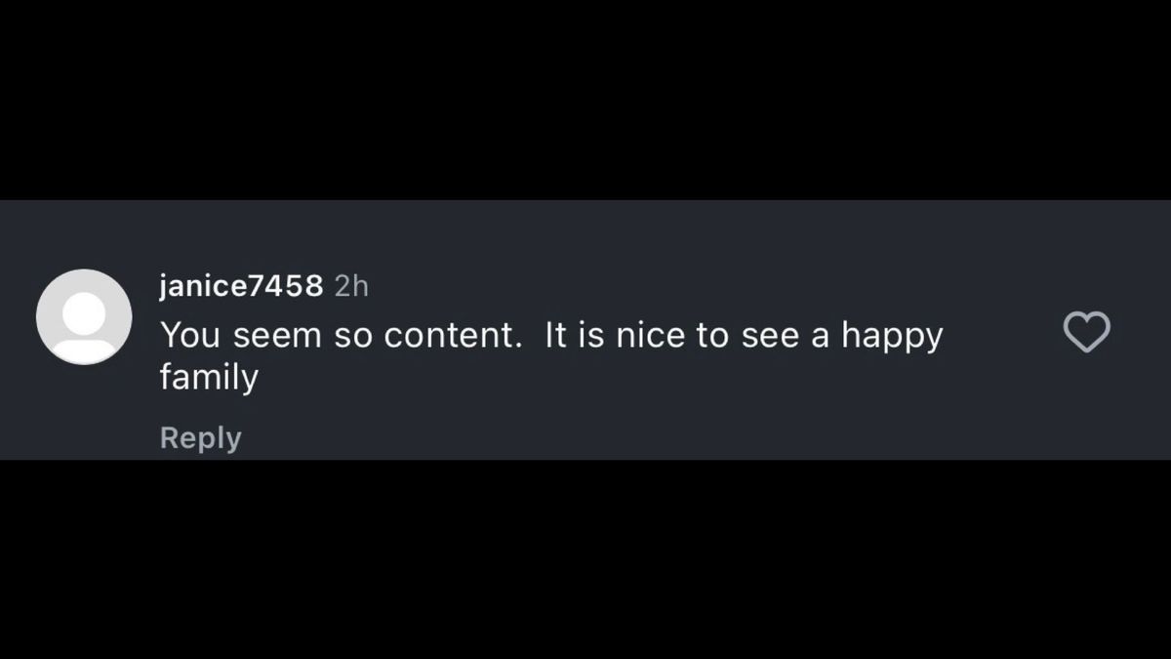
Task: Reply to janice7458's comment
Action: click(200, 437)
